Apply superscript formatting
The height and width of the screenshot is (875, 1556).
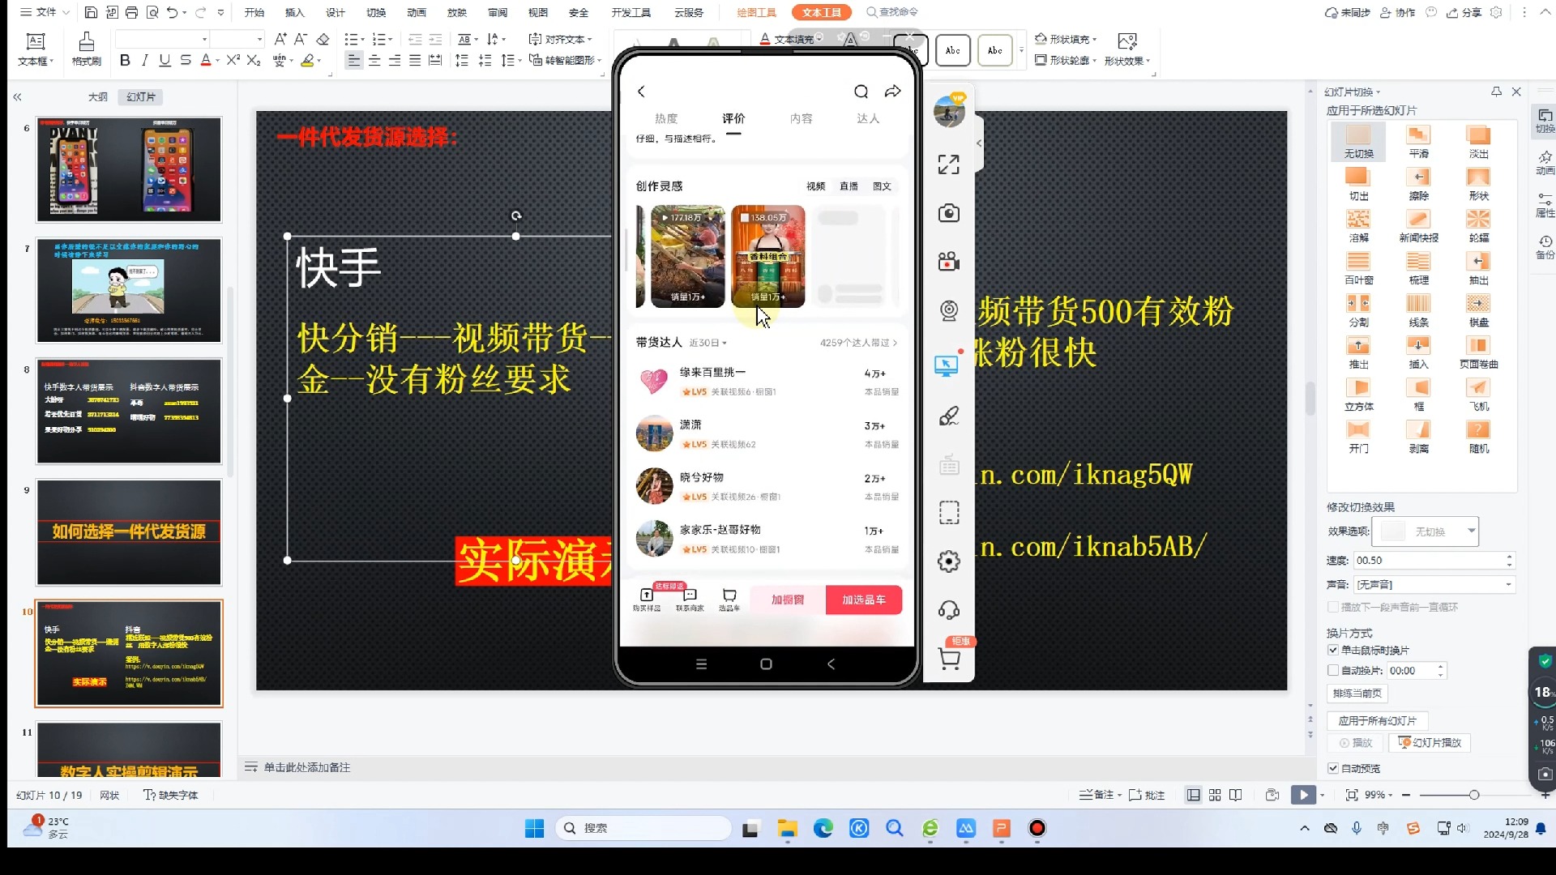click(x=233, y=60)
